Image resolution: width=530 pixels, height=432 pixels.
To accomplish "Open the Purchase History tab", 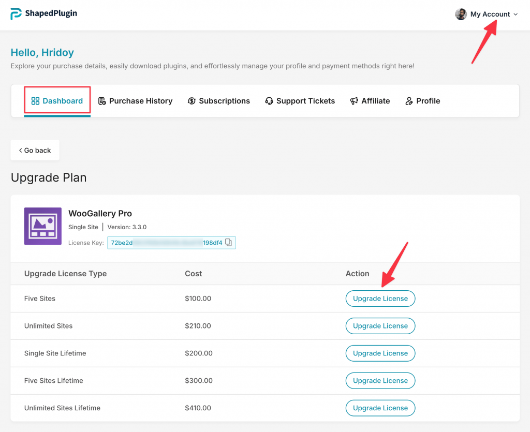I will click(135, 101).
